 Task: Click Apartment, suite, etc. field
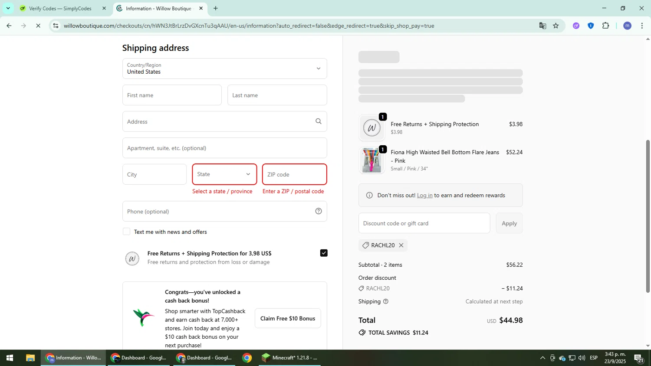(225, 148)
